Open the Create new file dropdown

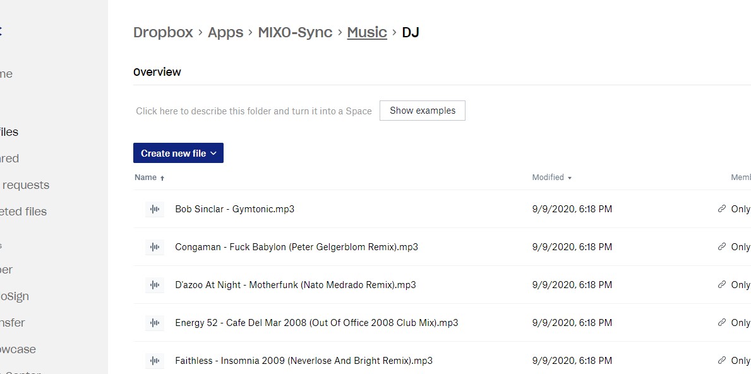pos(178,154)
